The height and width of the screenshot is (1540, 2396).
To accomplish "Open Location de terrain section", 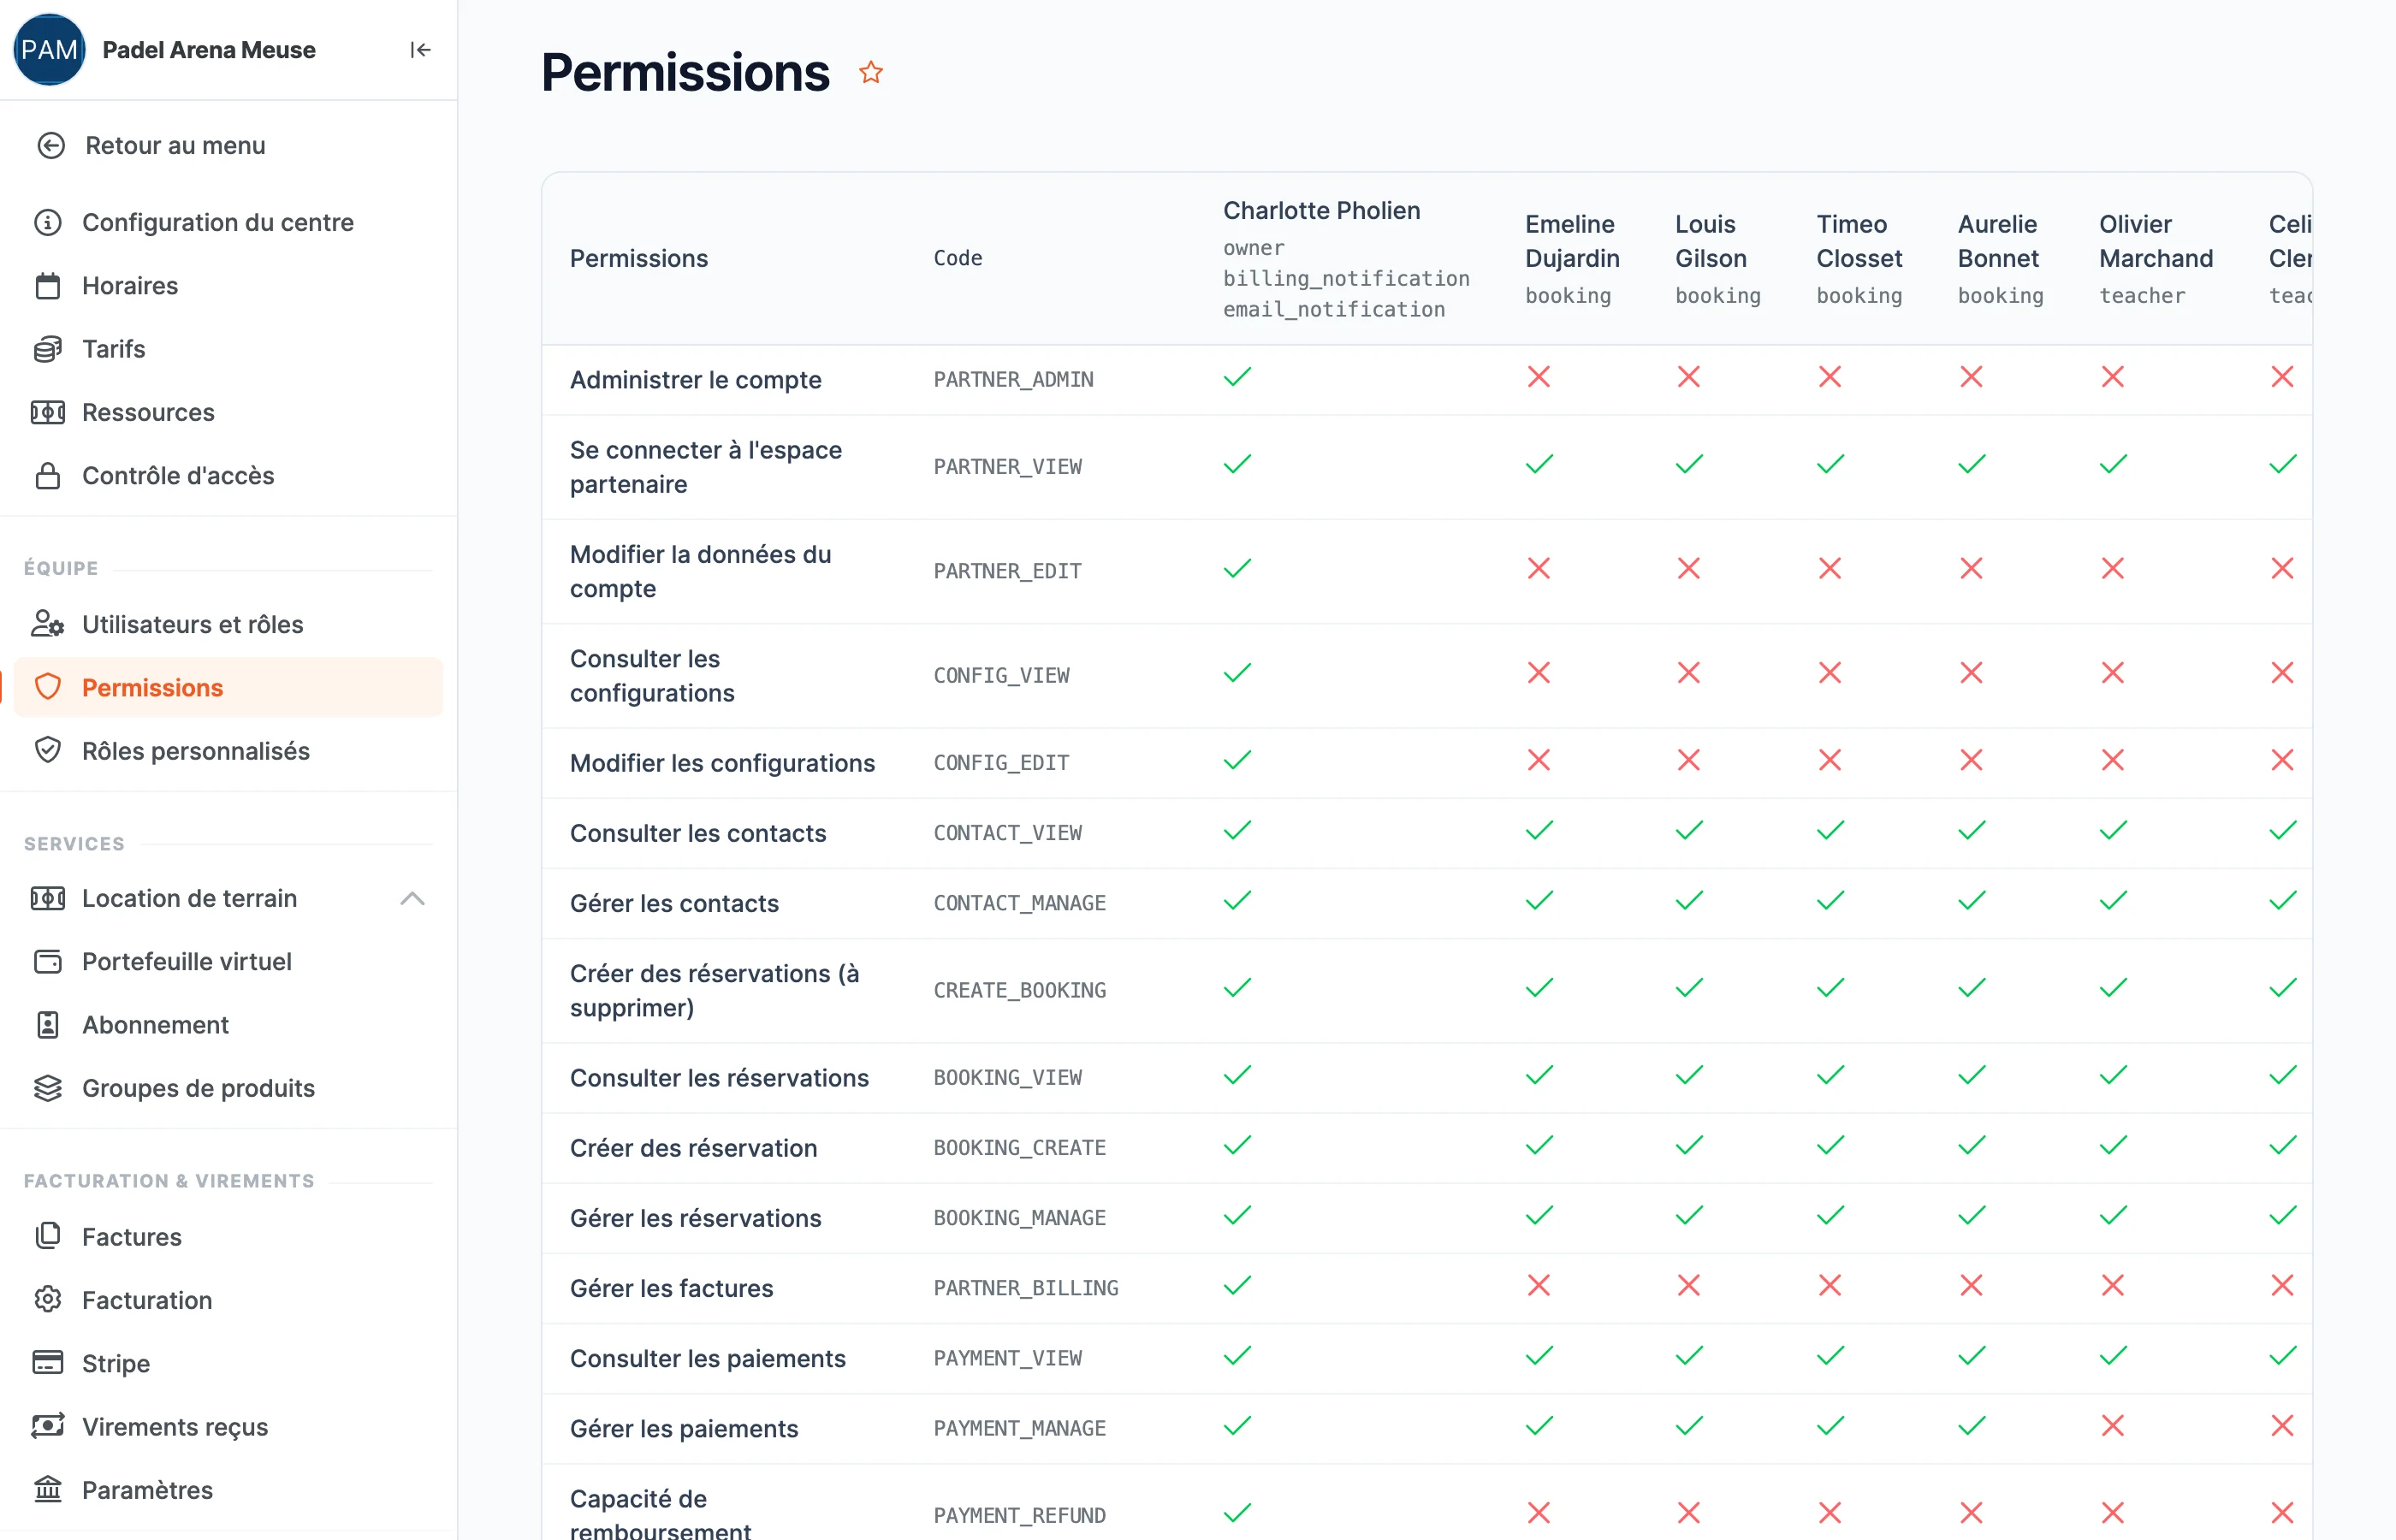I will (228, 898).
